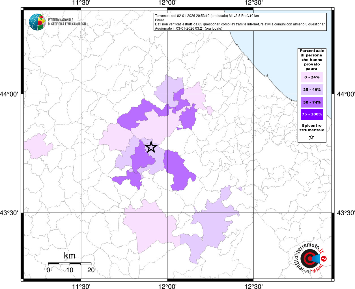Select the 25 - 49% legend swatch

[312, 89]
